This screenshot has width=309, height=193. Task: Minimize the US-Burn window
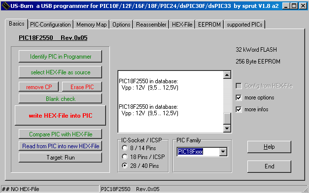pos(286,6)
